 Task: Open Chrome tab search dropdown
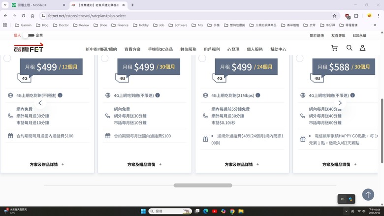click(5, 5)
